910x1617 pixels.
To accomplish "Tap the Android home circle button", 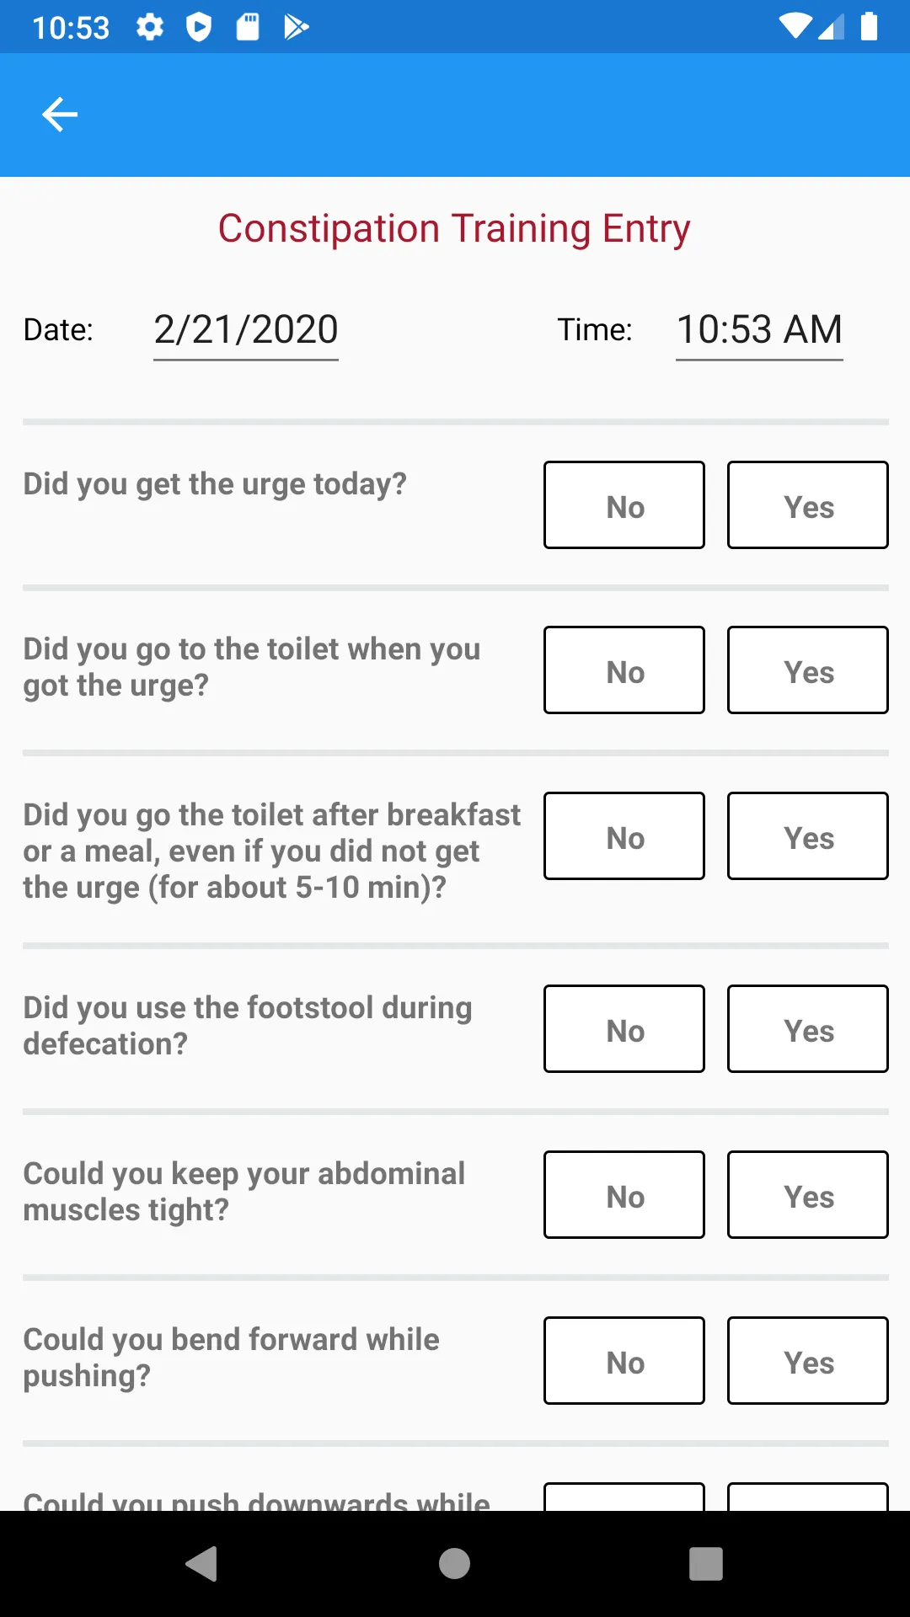I will click(x=455, y=1564).
